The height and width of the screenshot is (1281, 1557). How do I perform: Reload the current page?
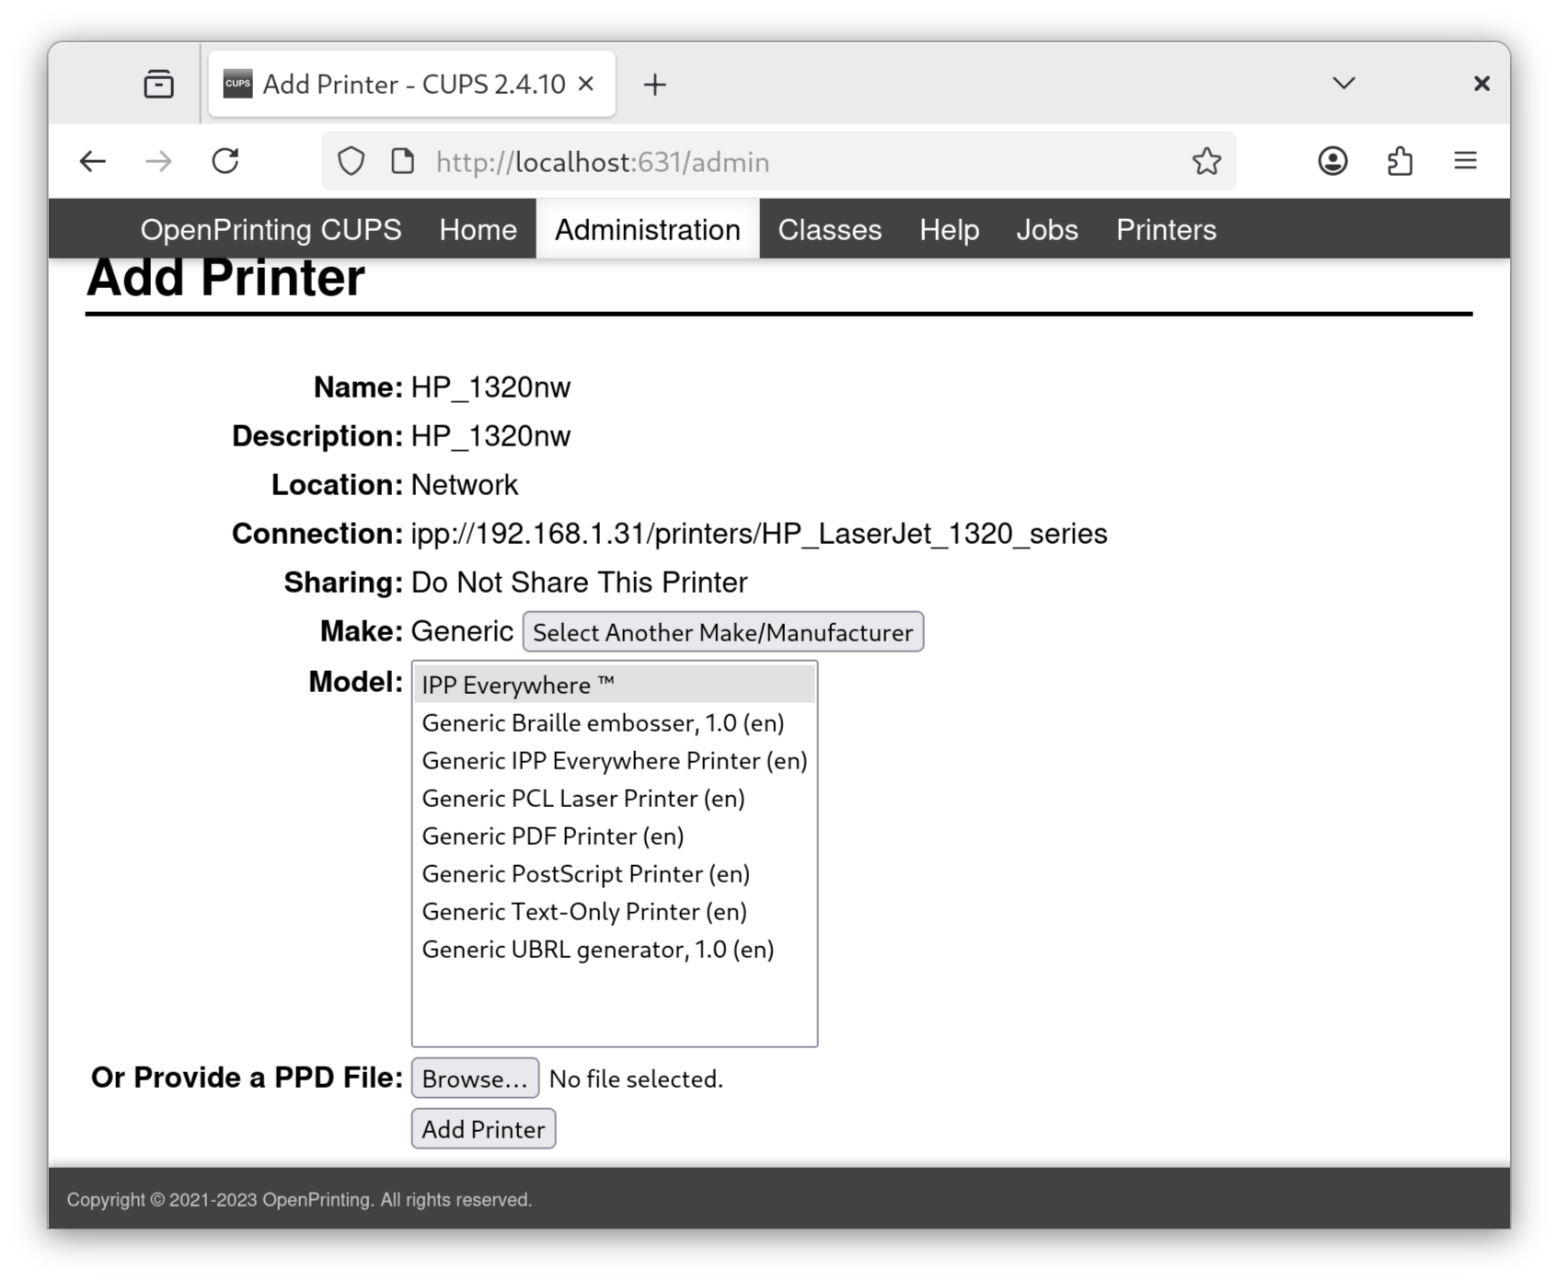click(225, 162)
